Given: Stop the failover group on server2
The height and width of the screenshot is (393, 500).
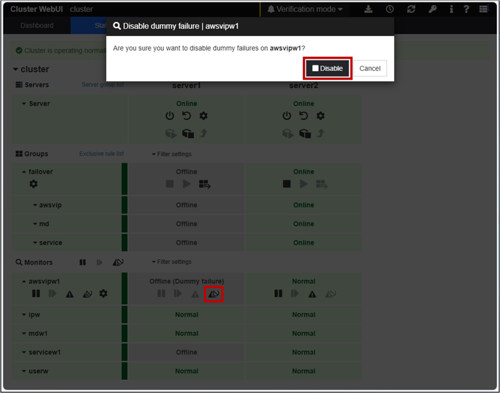Looking at the screenshot, I should pos(287,184).
